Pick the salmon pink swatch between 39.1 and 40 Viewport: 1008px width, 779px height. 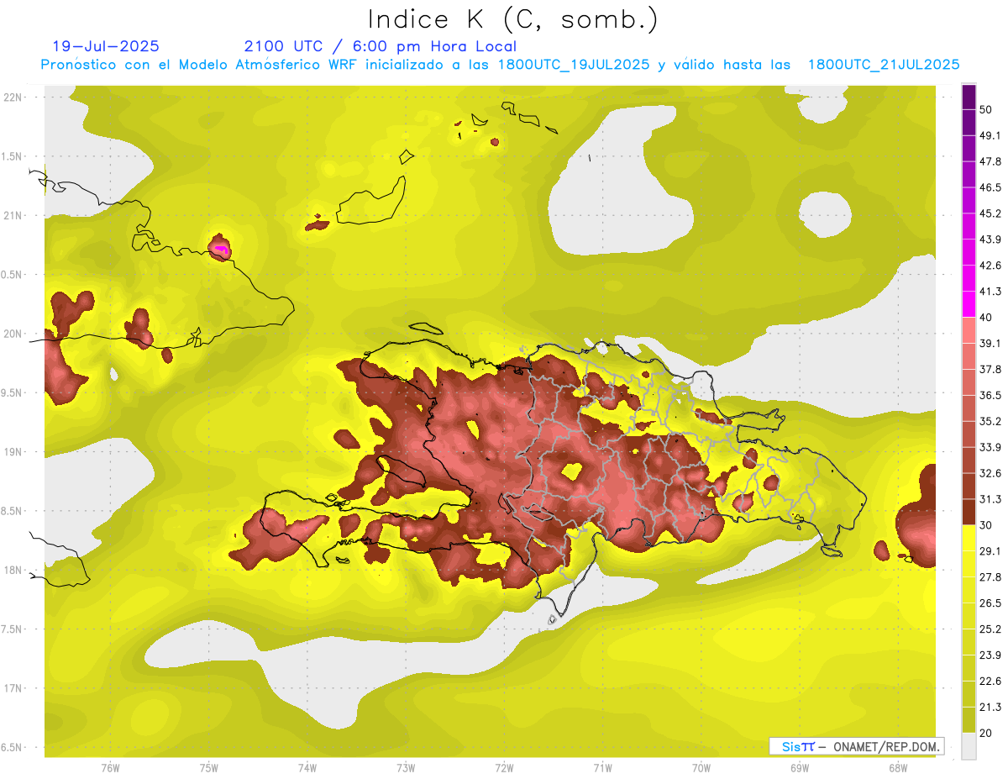[x=969, y=330]
